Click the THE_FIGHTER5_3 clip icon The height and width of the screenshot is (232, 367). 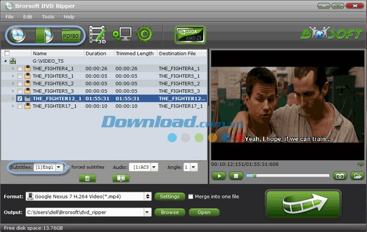tap(28, 91)
